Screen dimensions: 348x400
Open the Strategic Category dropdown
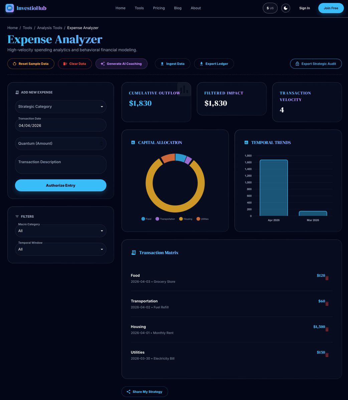click(60, 106)
